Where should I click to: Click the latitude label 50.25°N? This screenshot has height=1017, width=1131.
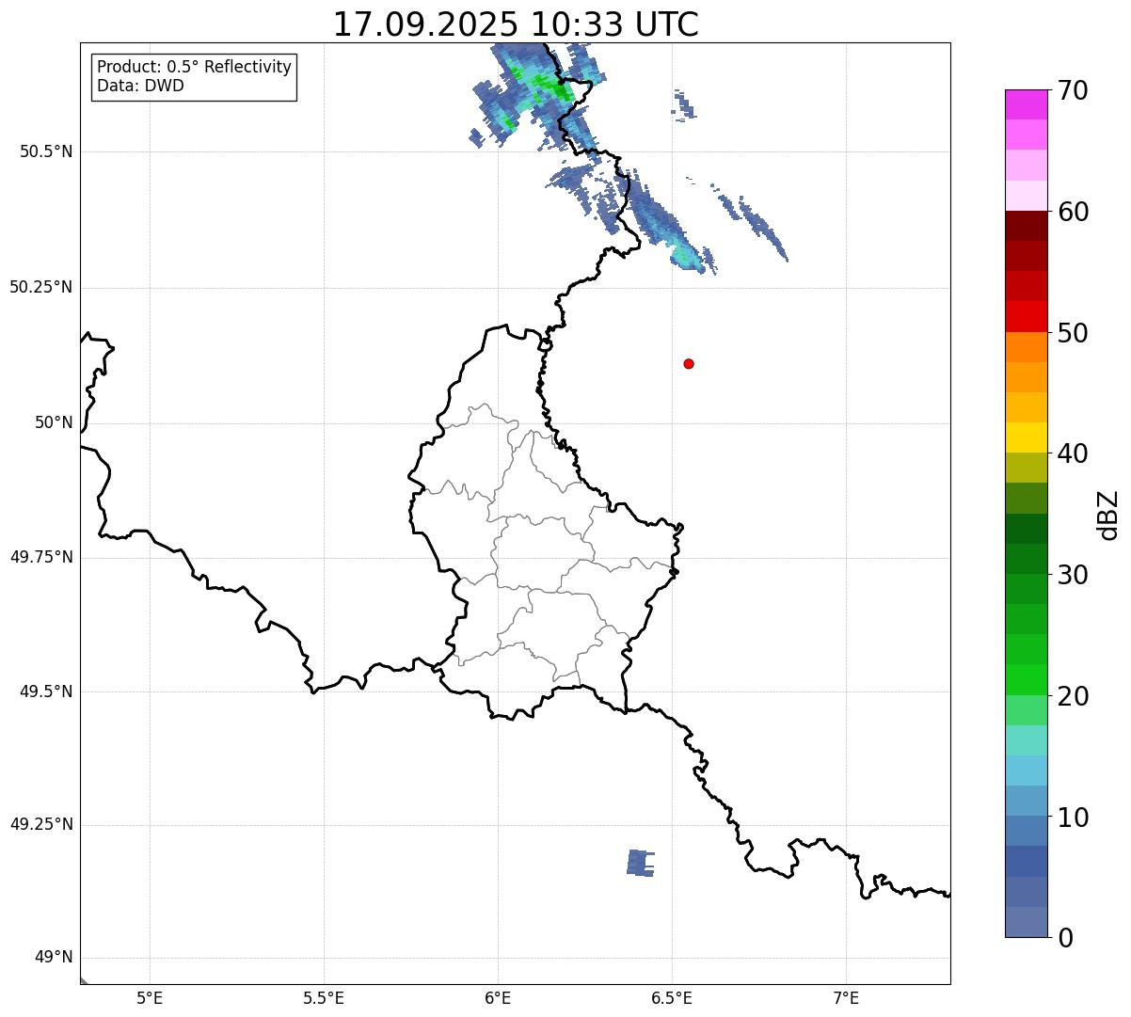pos(41,287)
